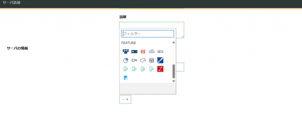Pick the red Z Zabbix icon
Screen dimensions: 302x113
pos(160,69)
